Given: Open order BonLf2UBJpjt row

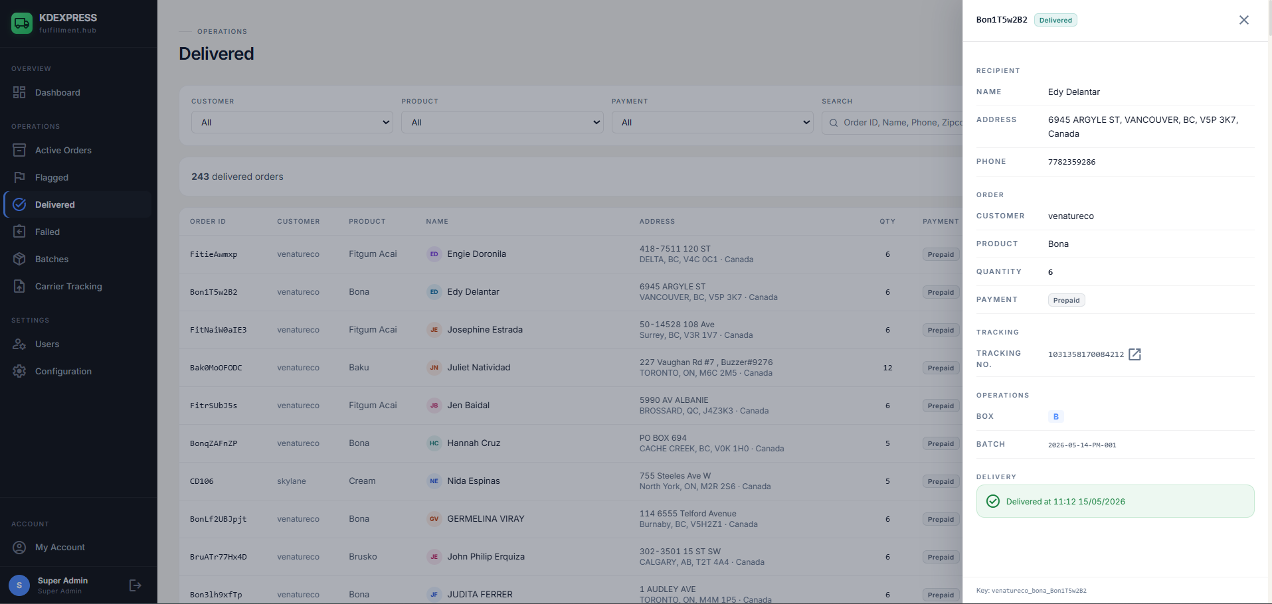Looking at the screenshot, I should pyautogui.click(x=571, y=519).
